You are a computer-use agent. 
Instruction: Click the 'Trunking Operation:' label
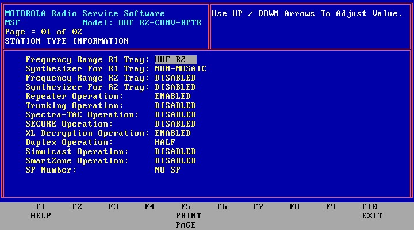pos(74,106)
